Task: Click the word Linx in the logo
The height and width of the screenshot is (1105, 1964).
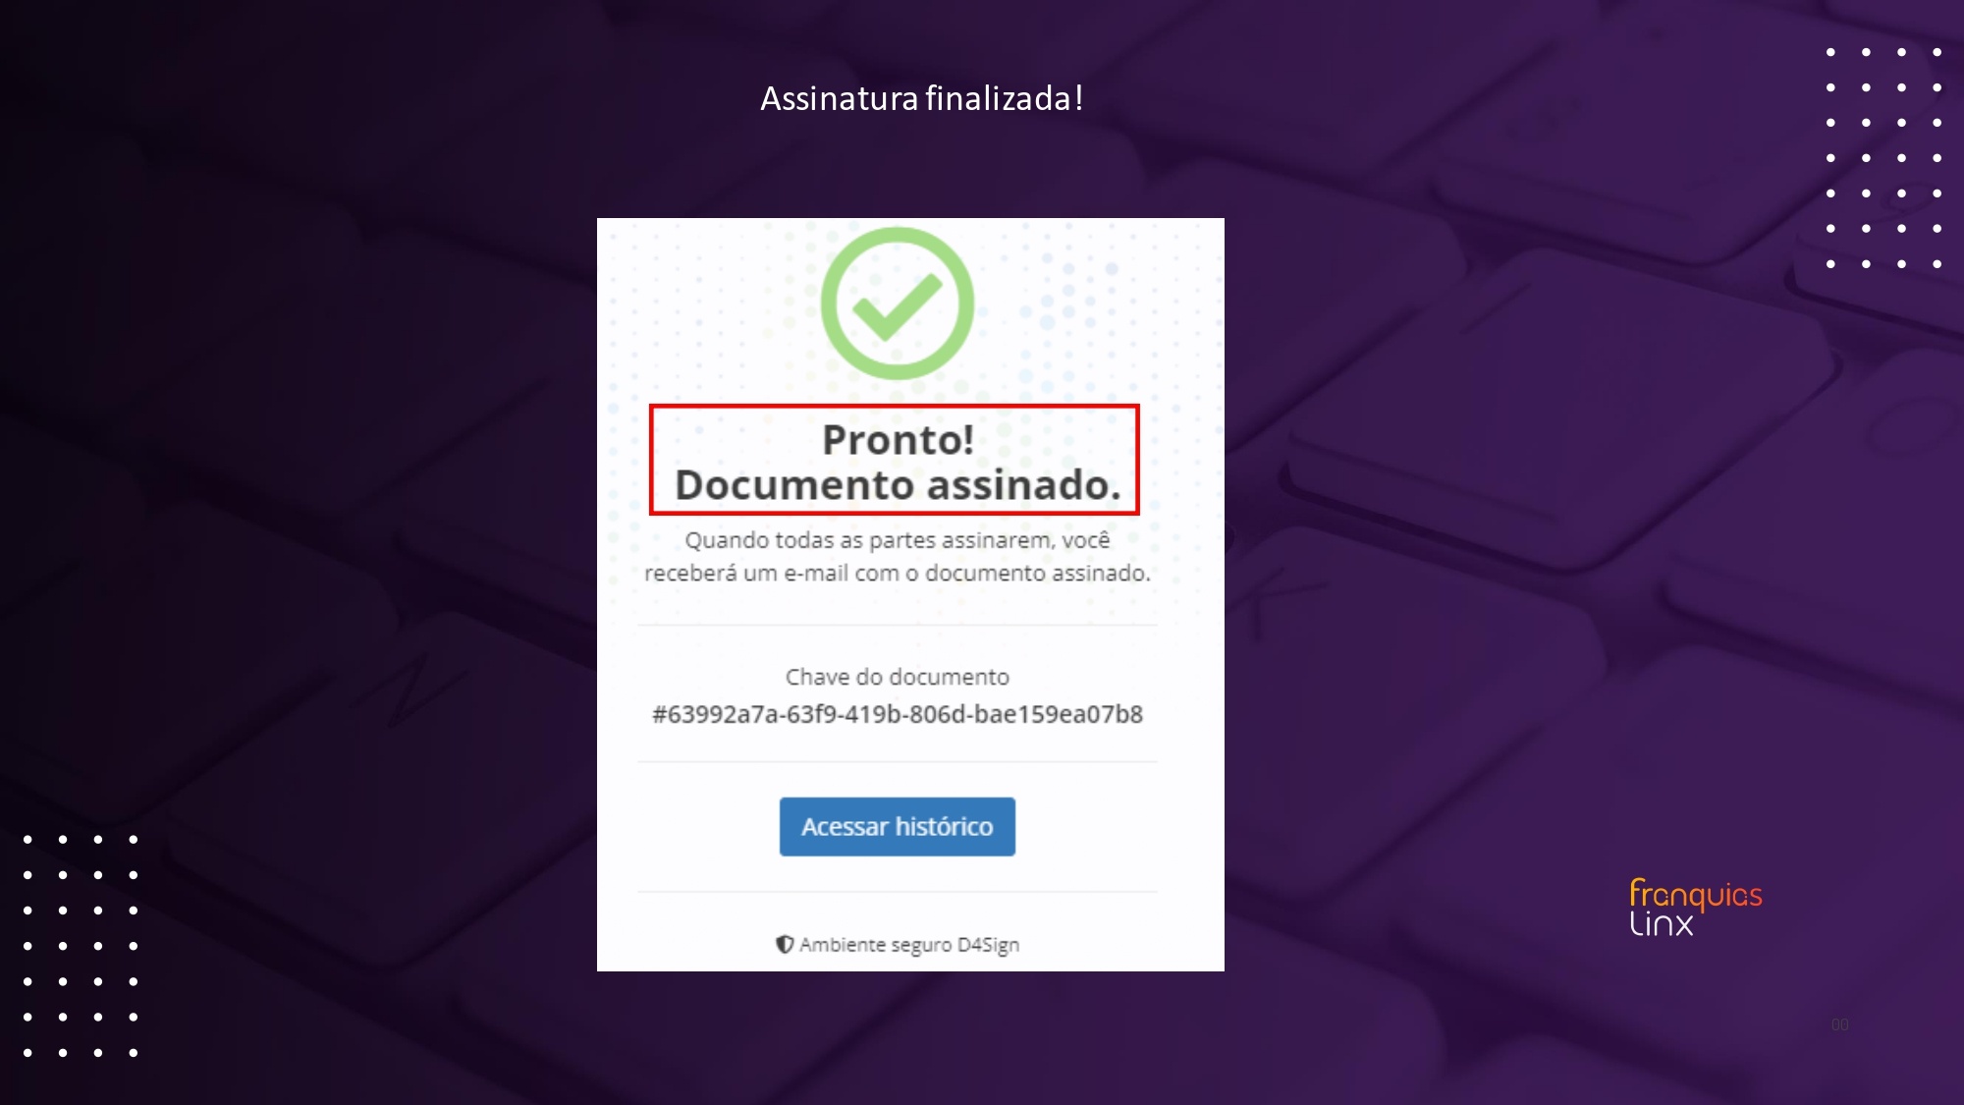Action: [1662, 923]
